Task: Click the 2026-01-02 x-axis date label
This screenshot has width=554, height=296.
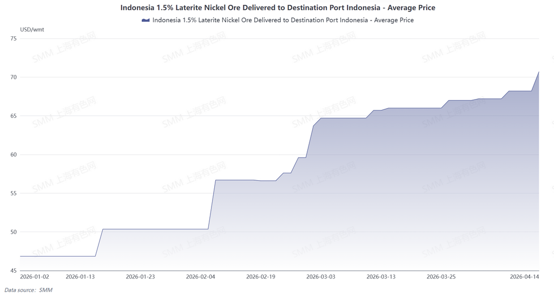Action: (x=34, y=277)
